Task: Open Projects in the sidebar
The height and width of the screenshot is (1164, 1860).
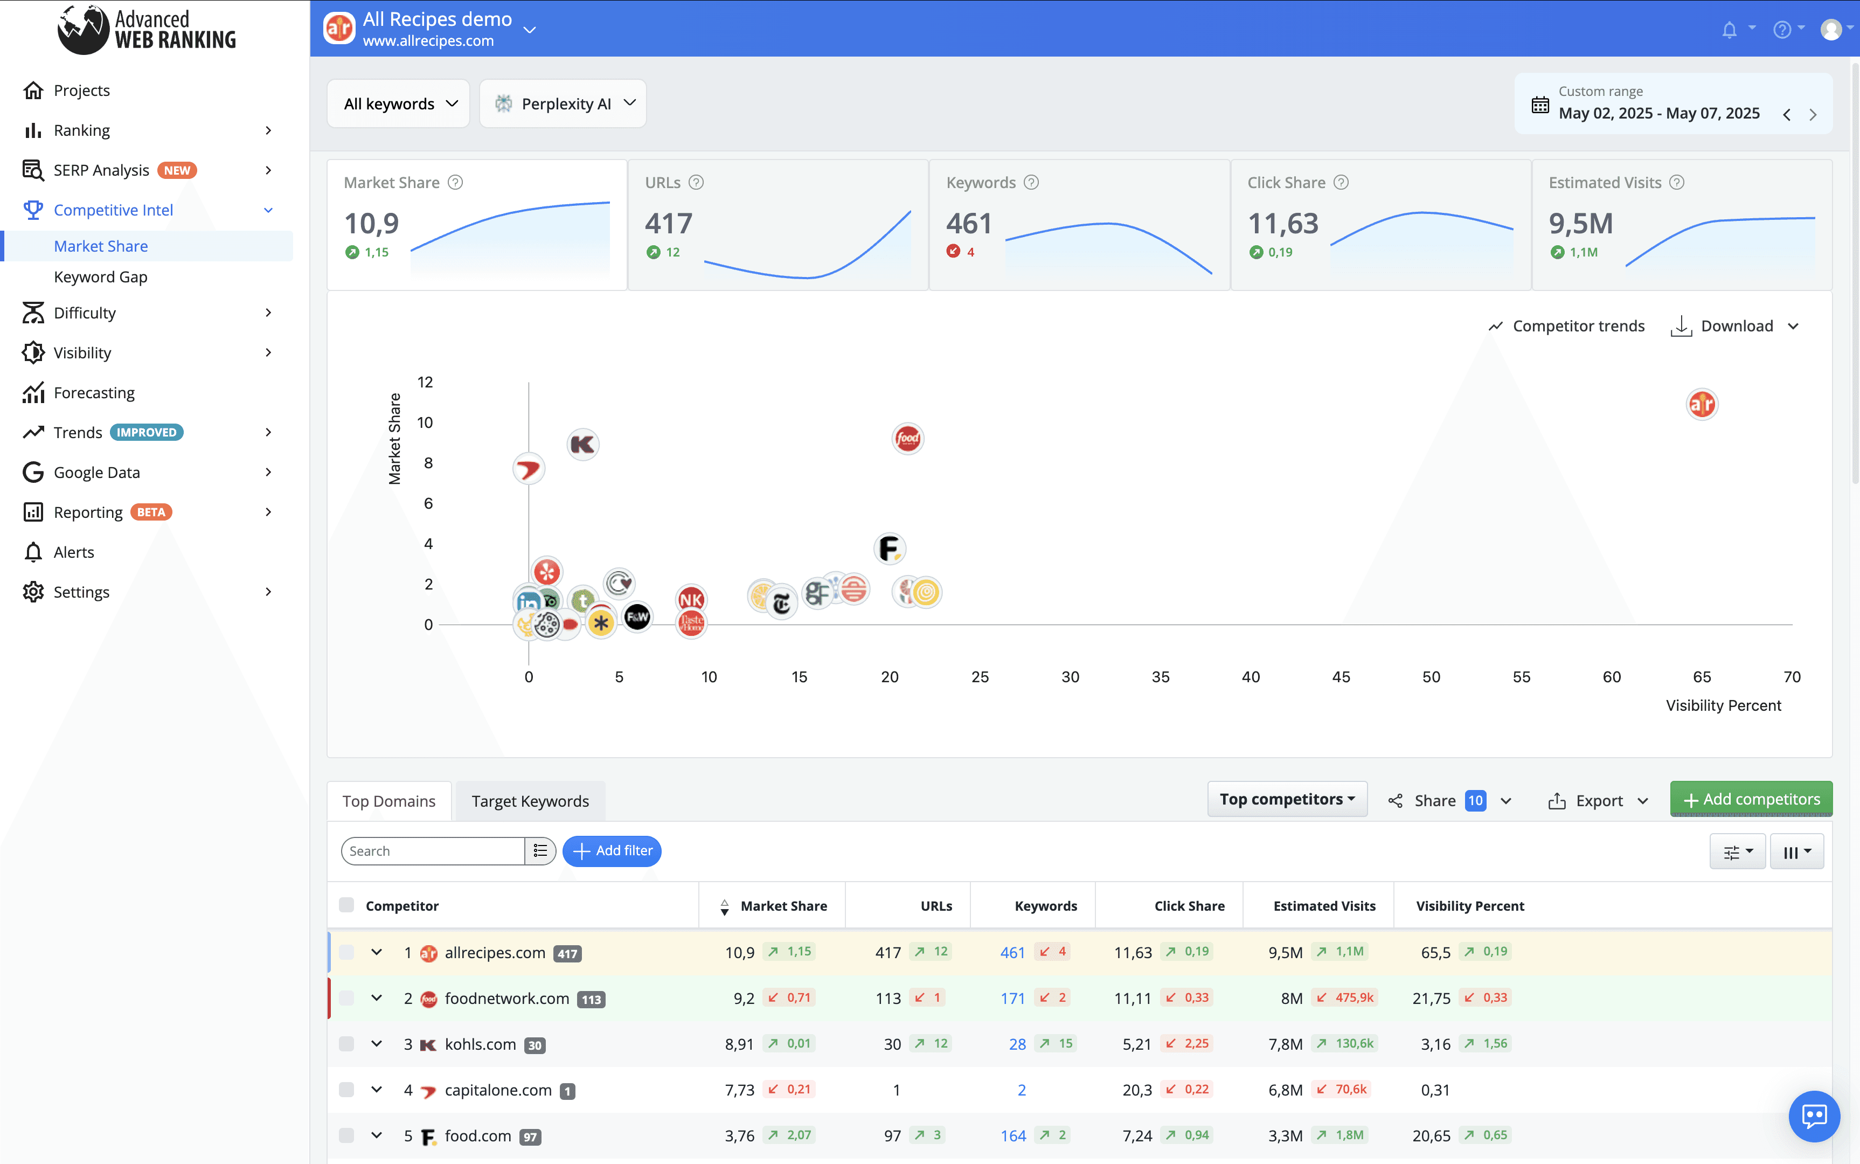Action: 81,90
